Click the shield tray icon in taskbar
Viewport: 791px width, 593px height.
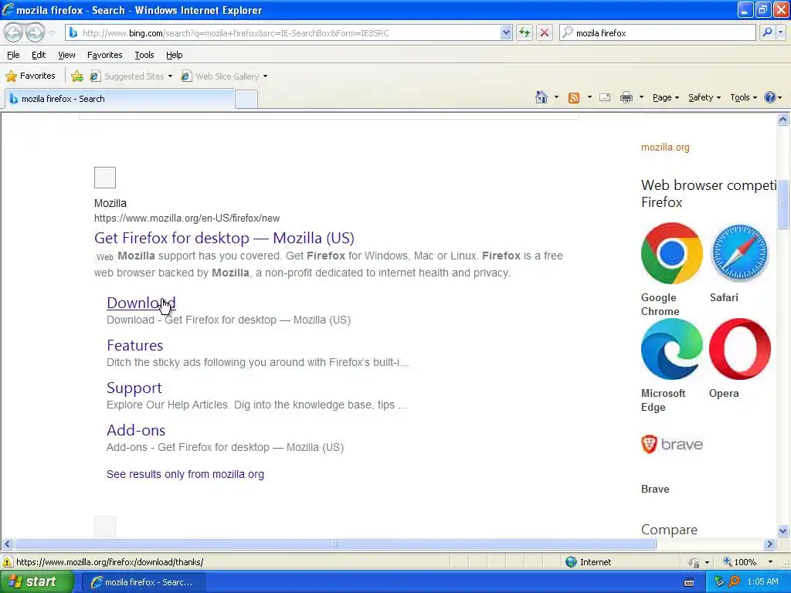pyautogui.click(x=719, y=582)
